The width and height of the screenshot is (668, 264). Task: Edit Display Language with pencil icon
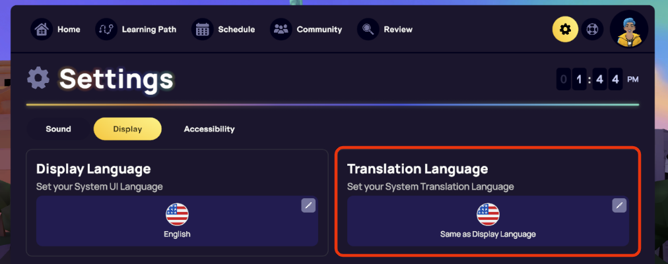308,205
